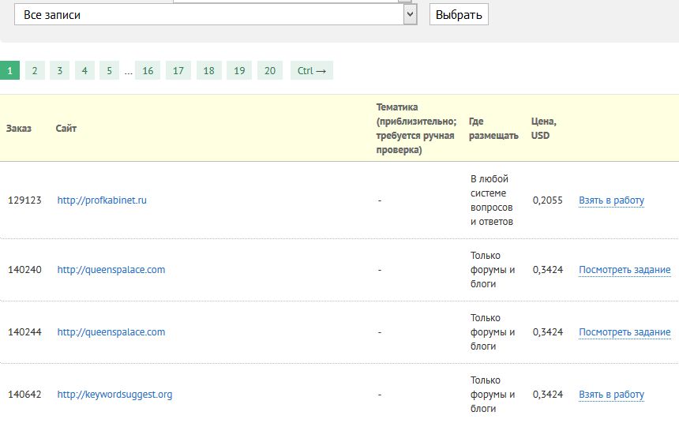679x423 pixels.
Task: Go to page 2 of results
Action: click(x=35, y=70)
